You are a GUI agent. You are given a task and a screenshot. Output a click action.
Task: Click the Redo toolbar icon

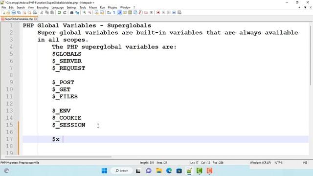click(65, 12)
